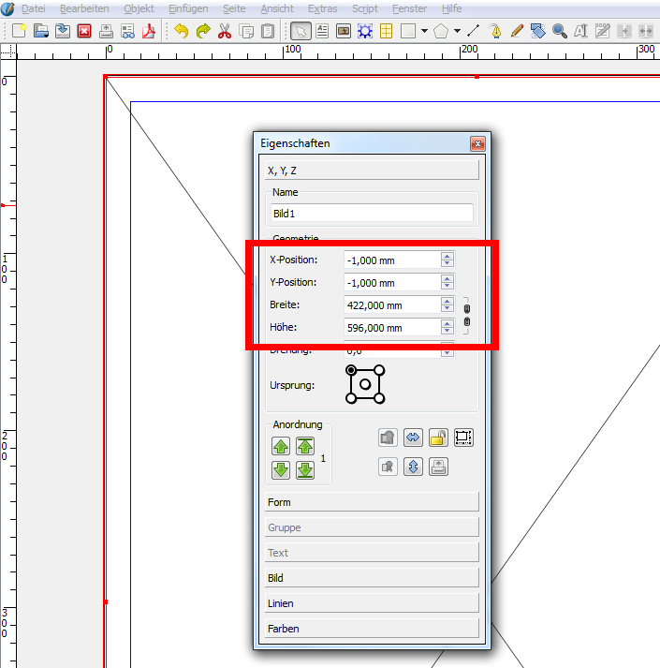660x668 pixels.
Task: Raise object one level in Anordnung
Action: pos(281,446)
